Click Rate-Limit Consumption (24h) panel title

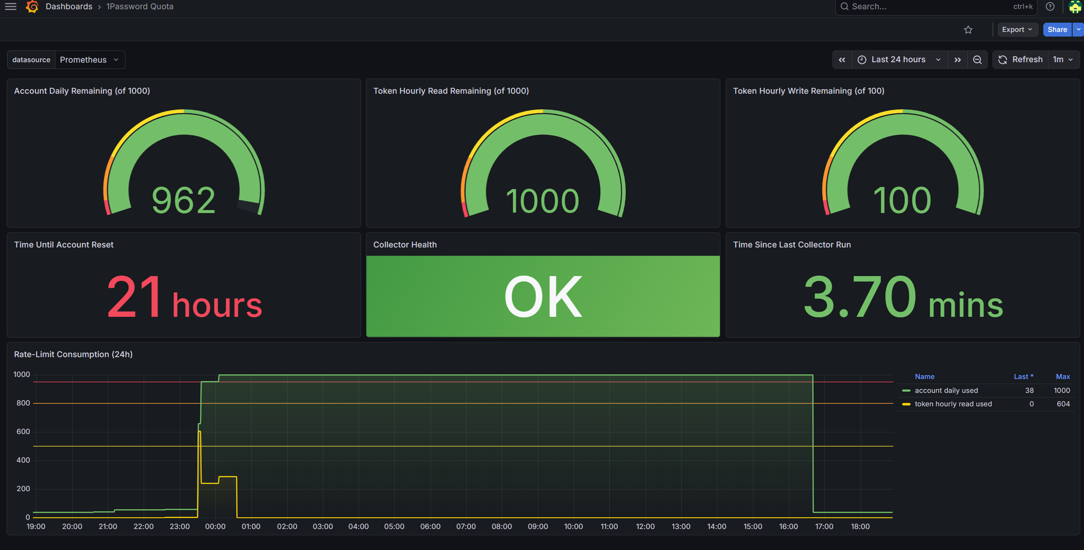73,354
